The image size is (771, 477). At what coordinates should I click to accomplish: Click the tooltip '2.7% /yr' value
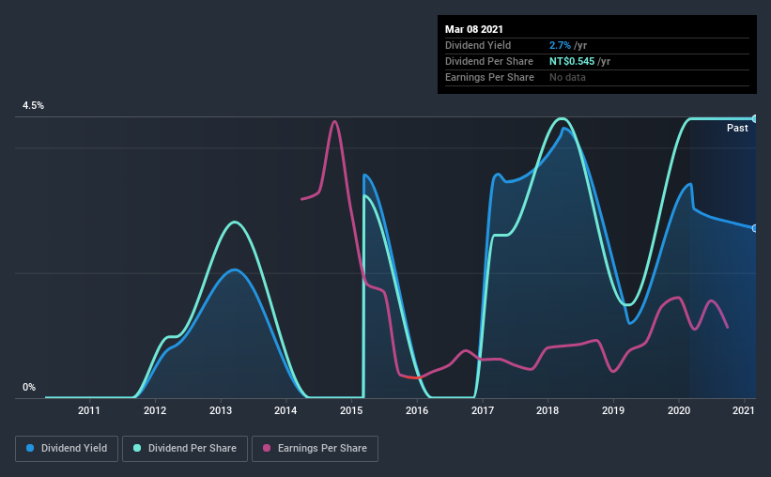[x=568, y=45]
